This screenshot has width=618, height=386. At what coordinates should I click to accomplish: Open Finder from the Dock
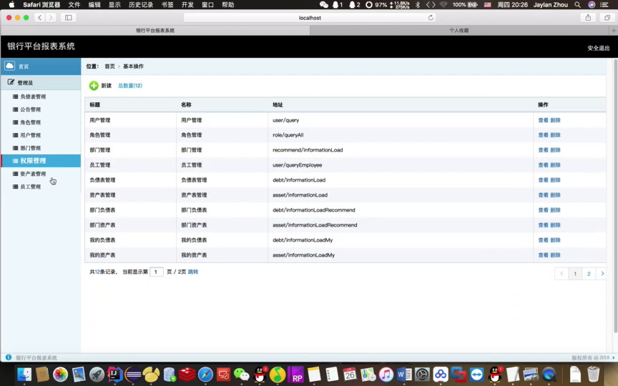pyautogui.click(x=24, y=374)
